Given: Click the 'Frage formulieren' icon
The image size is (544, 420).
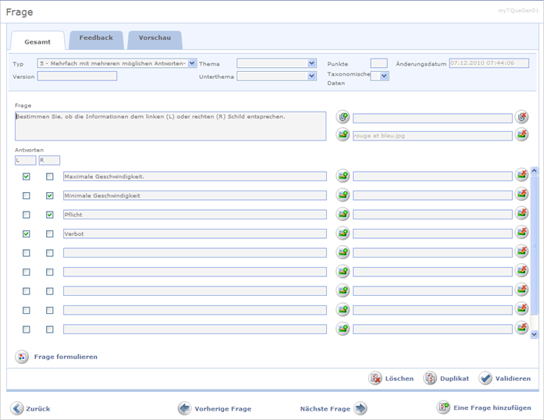Looking at the screenshot, I should point(22,357).
